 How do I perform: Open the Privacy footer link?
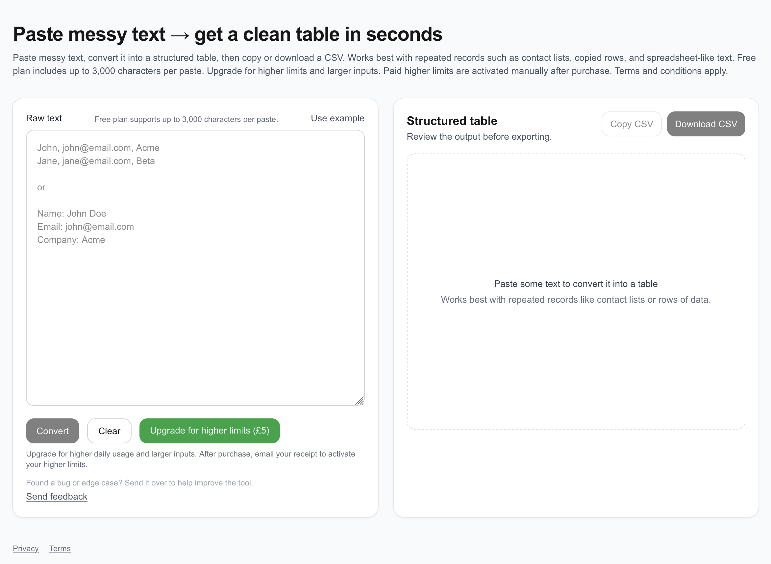(x=26, y=548)
